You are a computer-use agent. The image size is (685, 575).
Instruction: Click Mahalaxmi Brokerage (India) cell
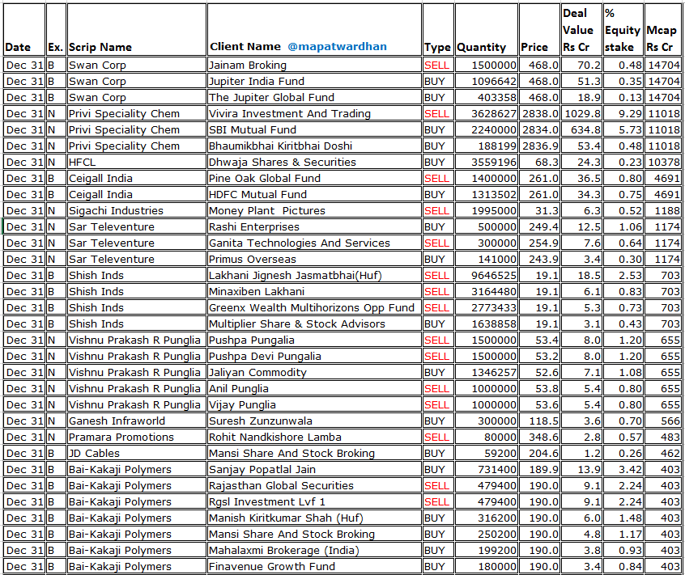click(314, 550)
